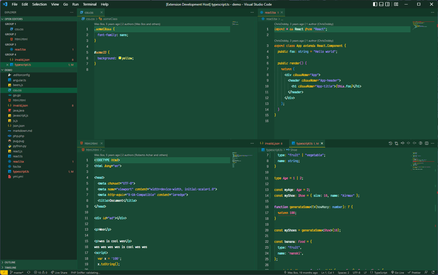438x275 pixels.
Task: Toggle file blame git graph icon
Action: (x=420, y=143)
